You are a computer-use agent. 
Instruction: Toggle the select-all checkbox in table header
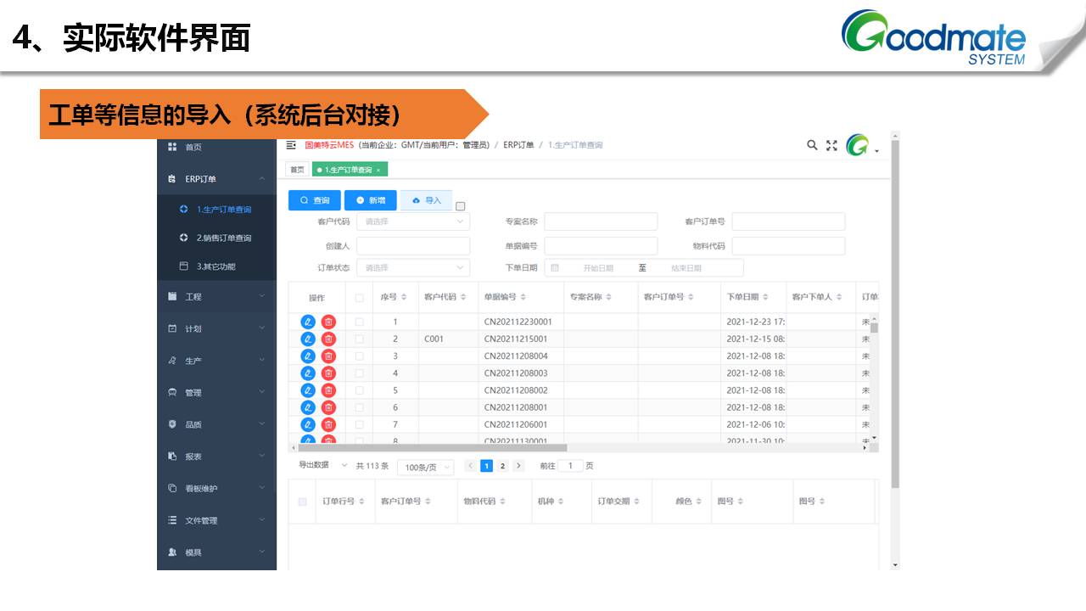pyautogui.click(x=359, y=298)
